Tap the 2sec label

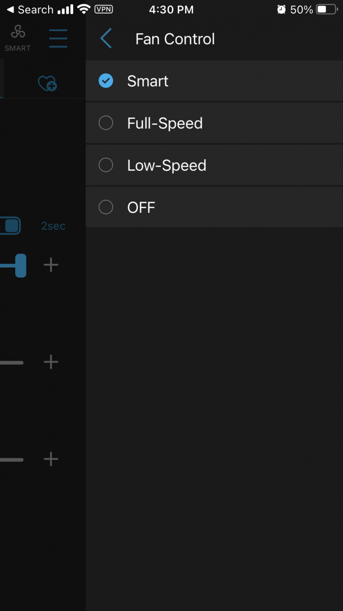[53, 226]
